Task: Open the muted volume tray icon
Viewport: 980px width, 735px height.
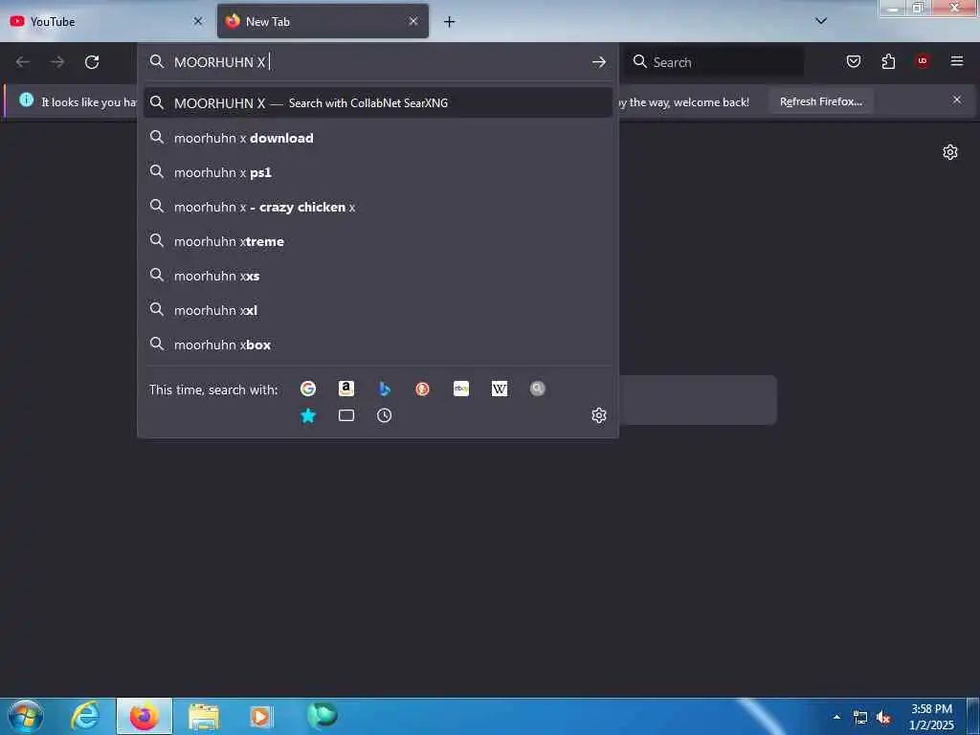Action: pyautogui.click(x=883, y=718)
